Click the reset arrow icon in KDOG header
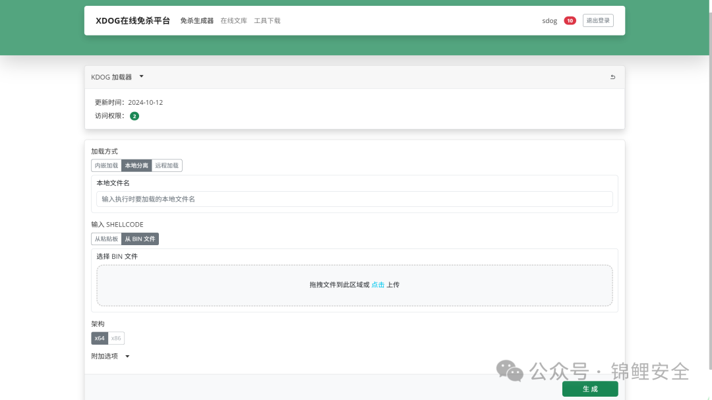Viewport: 712px width, 400px height. pyautogui.click(x=612, y=77)
